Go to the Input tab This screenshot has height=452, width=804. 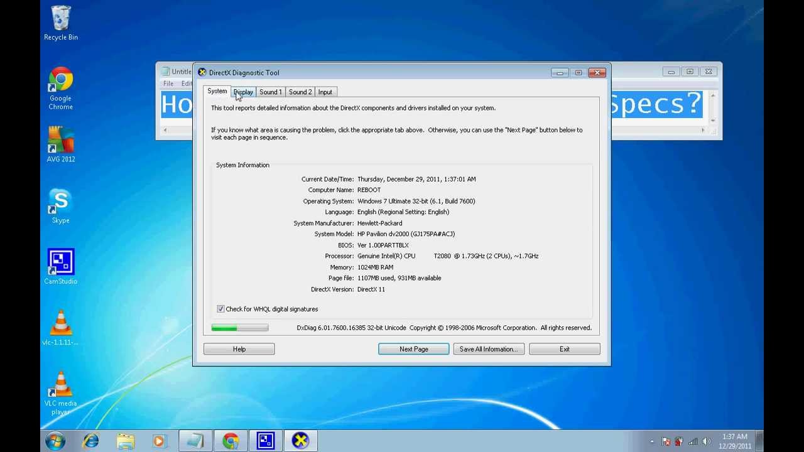pyautogui.click(x=325, y=92)
